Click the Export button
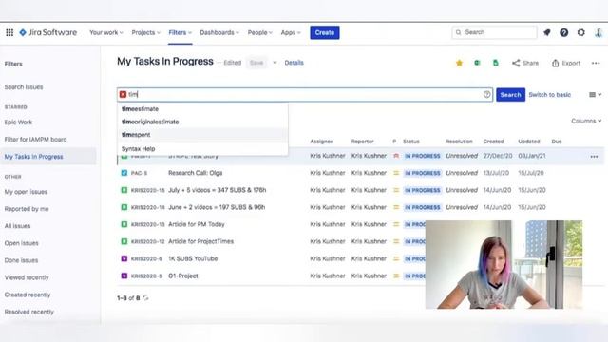Viewport: 608px width, 342px height. [x=566, y=63]
